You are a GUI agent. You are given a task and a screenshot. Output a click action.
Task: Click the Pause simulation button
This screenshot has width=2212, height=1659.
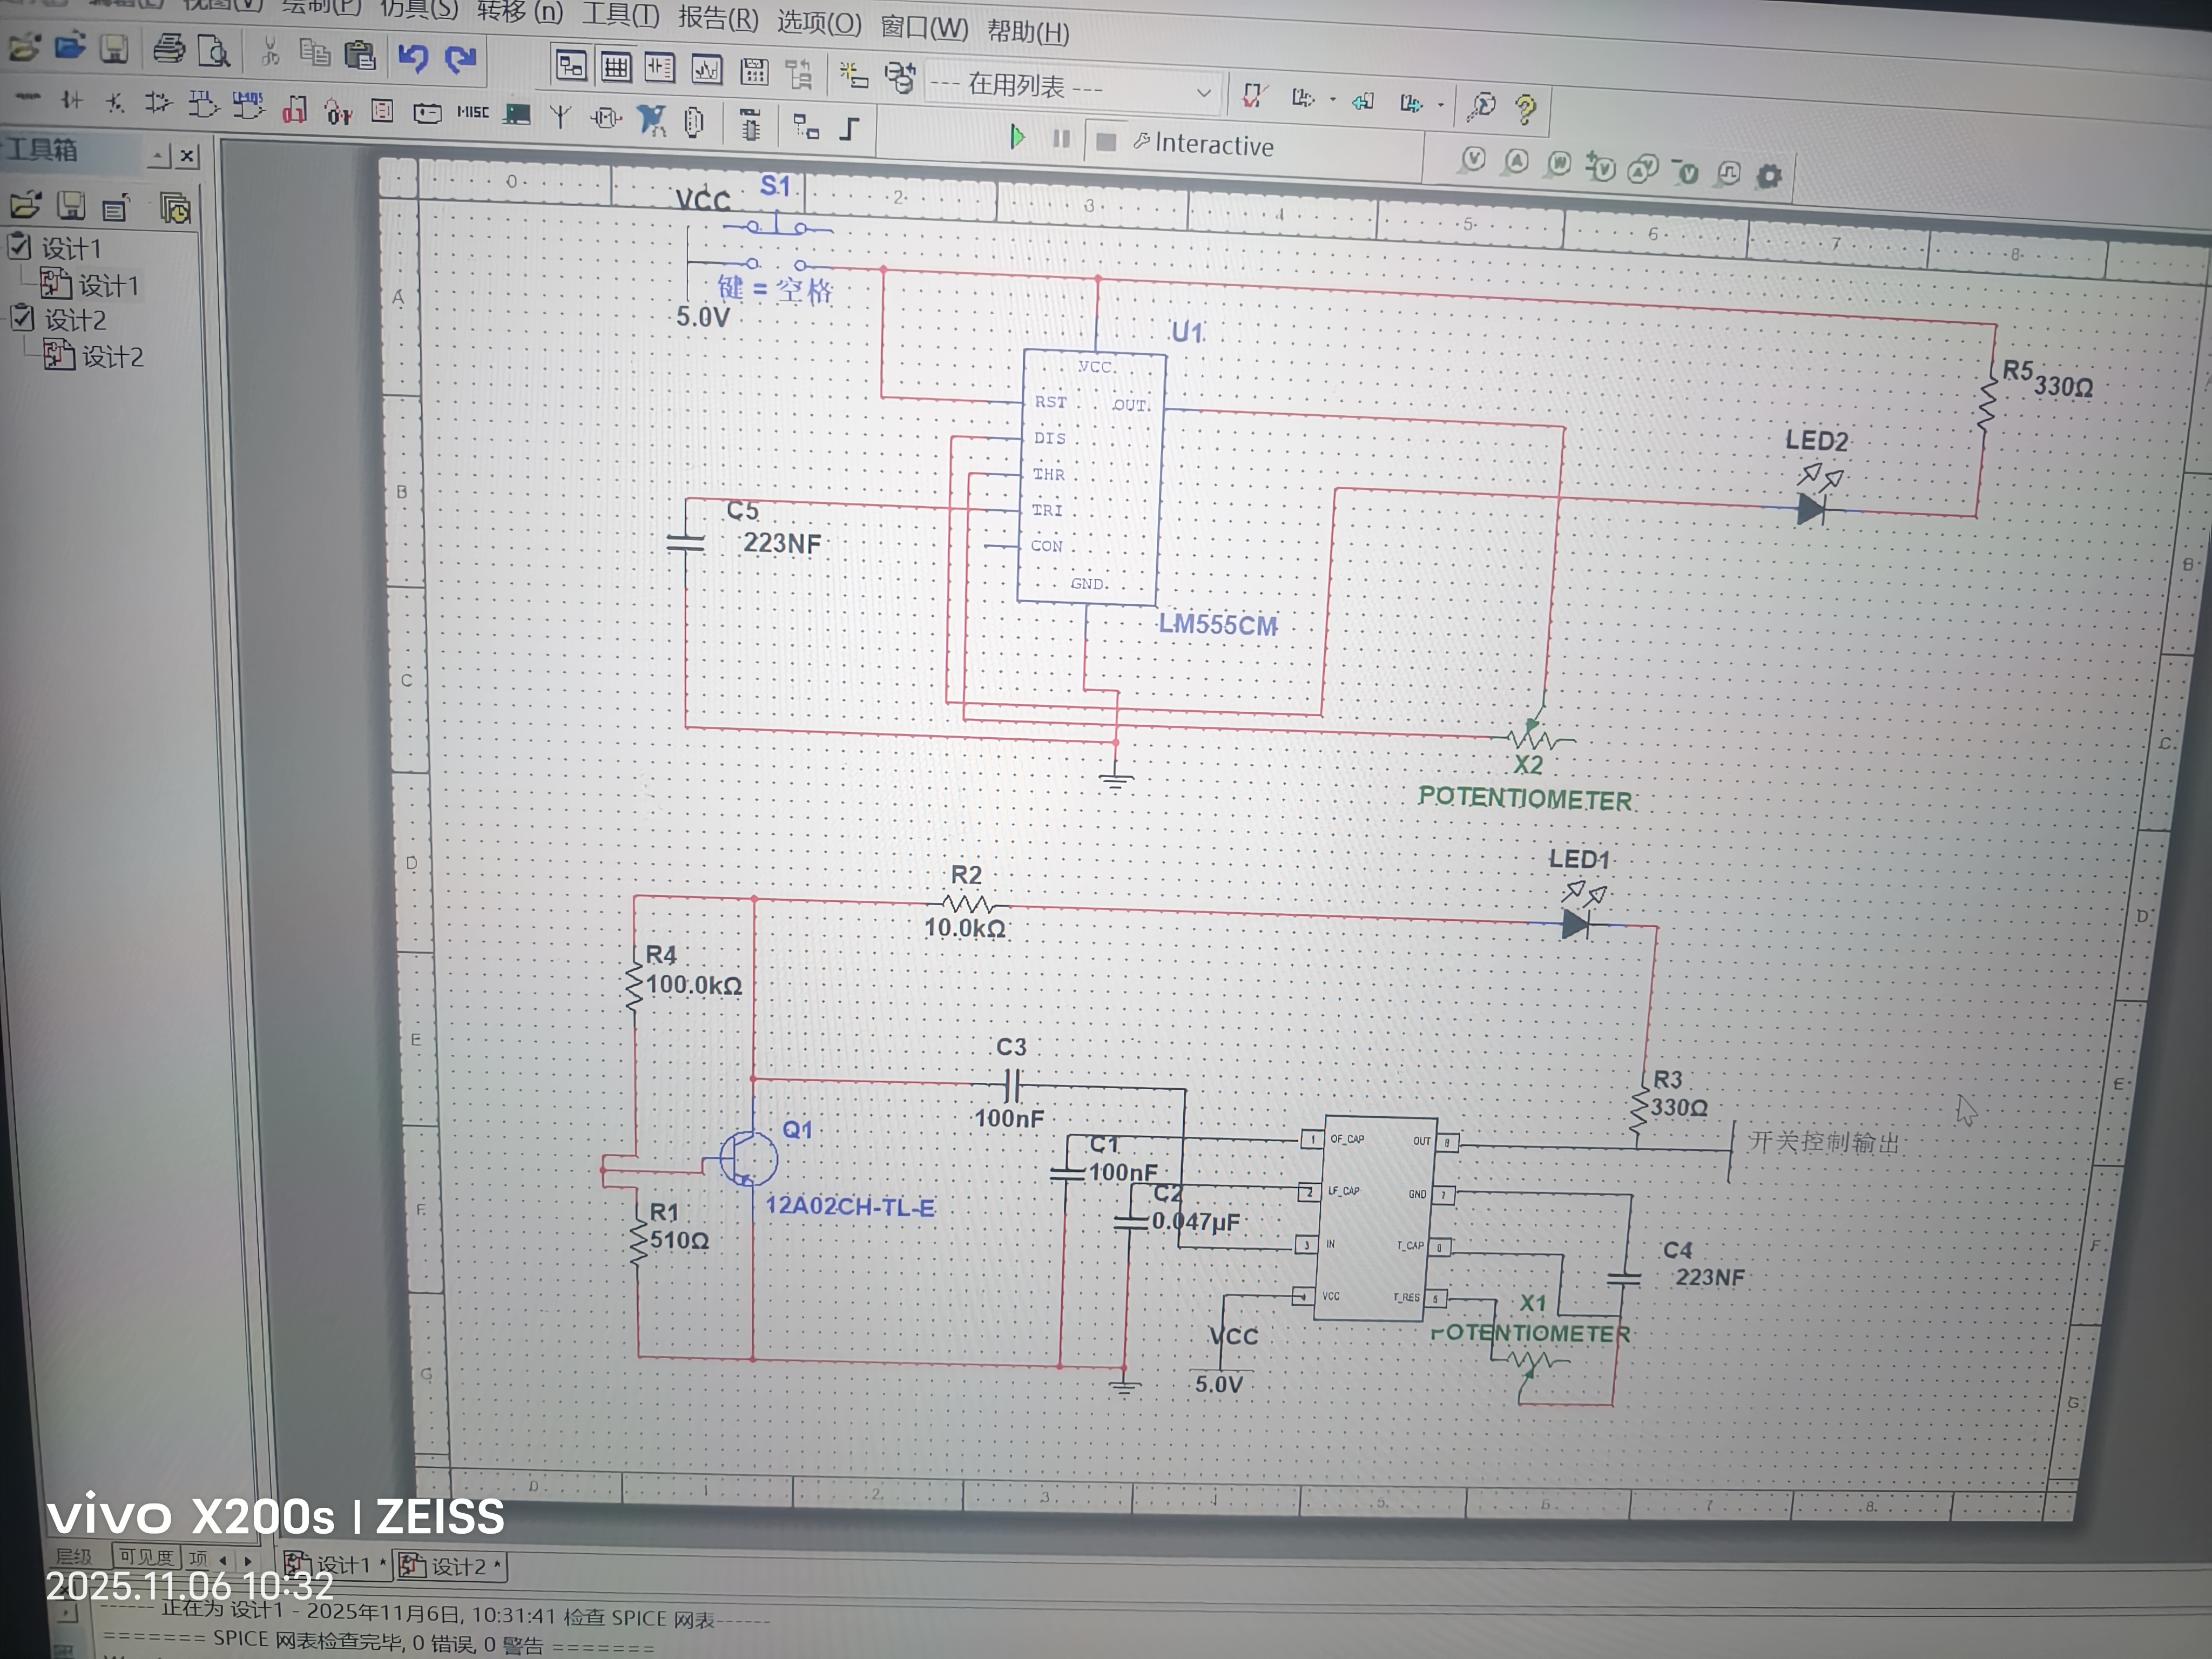pos(1061,139)
